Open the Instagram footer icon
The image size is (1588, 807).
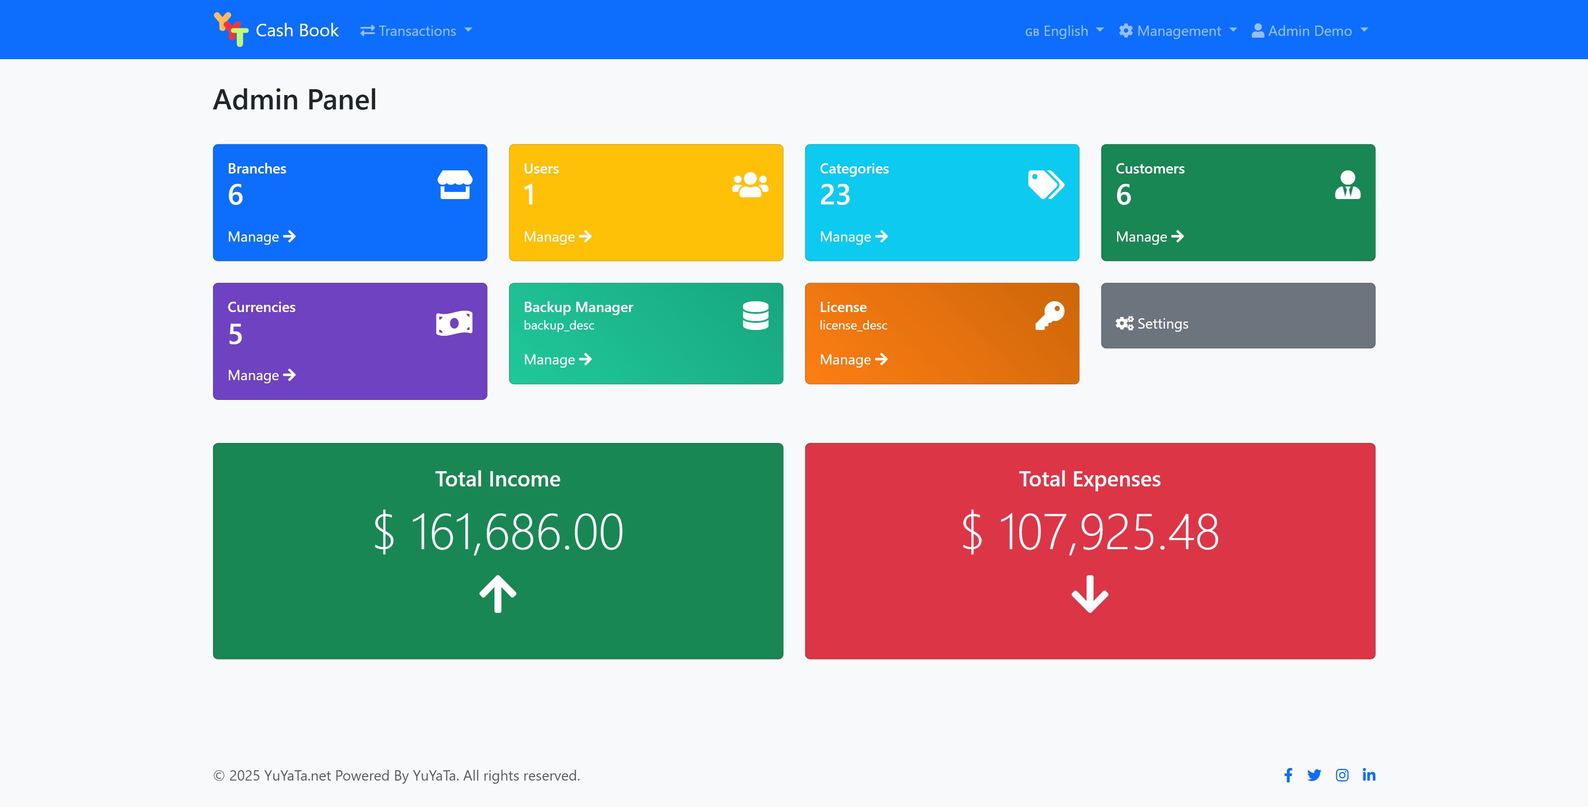(x=1342, y=775)
